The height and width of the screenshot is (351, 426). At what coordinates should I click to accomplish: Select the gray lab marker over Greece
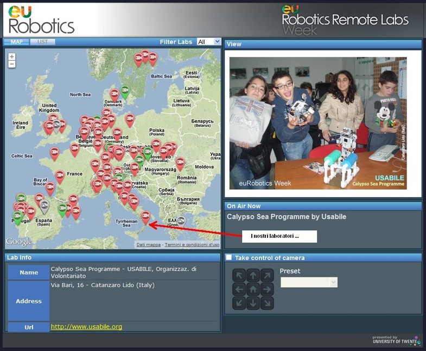click(x=181, y=220)
